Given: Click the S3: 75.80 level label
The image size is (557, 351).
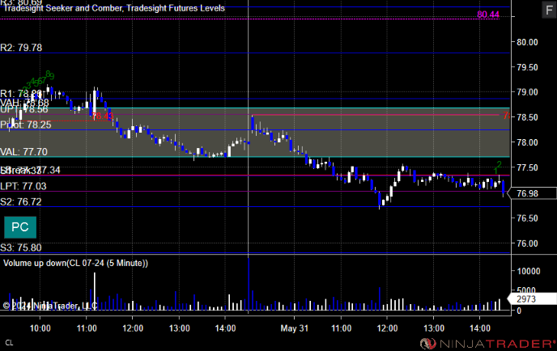Looking at the screenshot, I should coord(21,247).
